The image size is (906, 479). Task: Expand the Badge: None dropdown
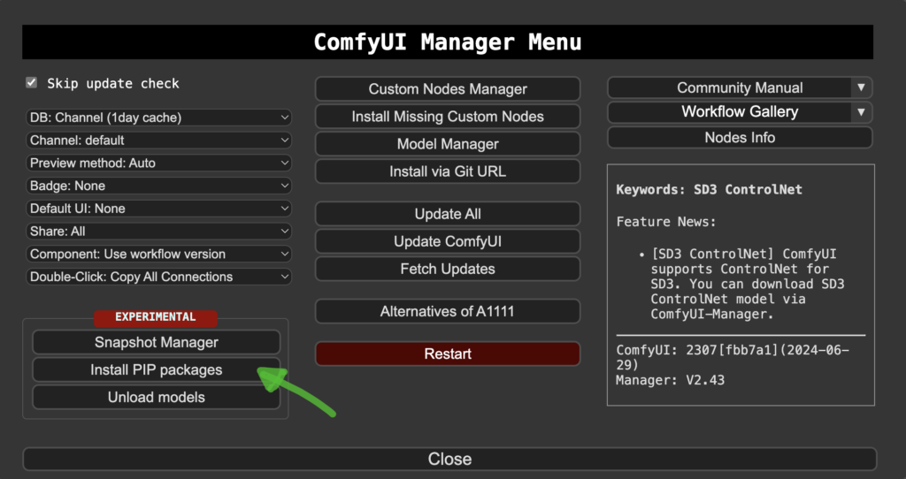(x=158, y=186)
